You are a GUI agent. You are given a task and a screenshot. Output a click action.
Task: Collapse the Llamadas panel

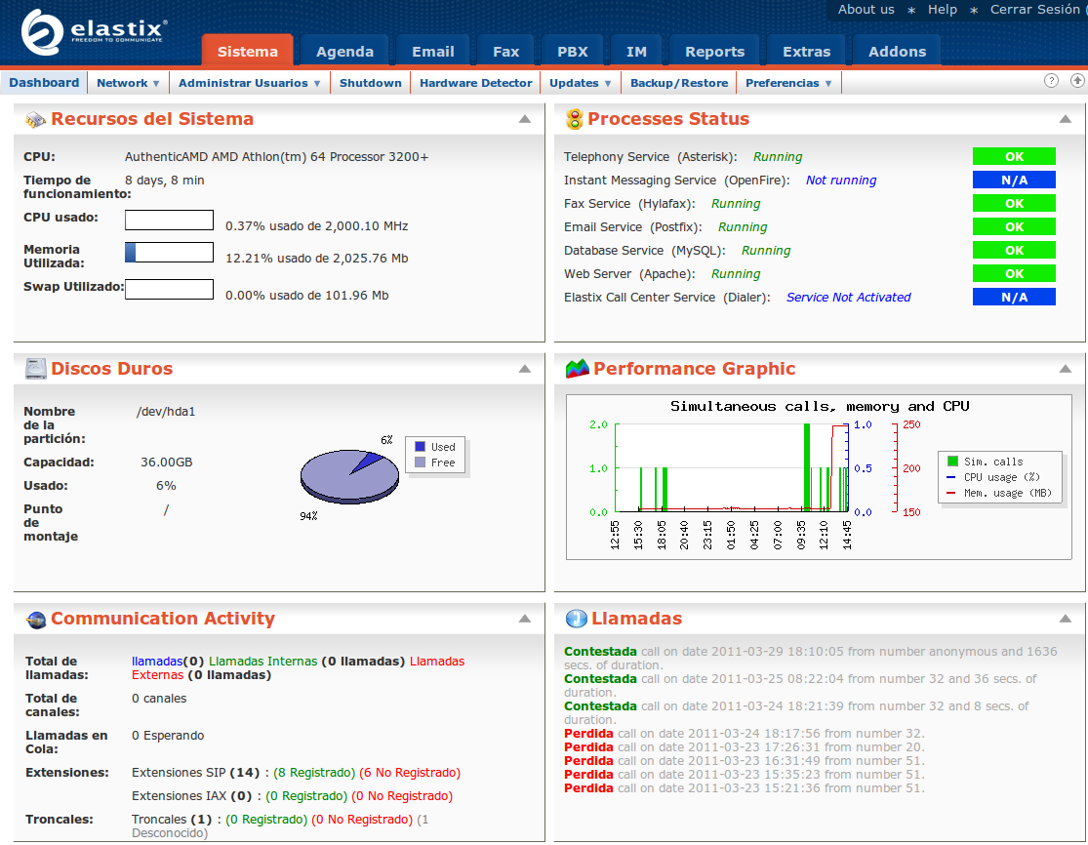pyautogui.click(x=1064, y=619)
